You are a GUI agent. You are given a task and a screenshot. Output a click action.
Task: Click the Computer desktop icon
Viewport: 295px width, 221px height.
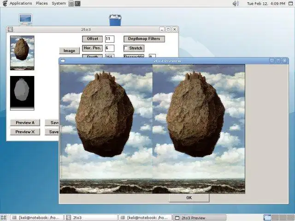coord(25,19)
